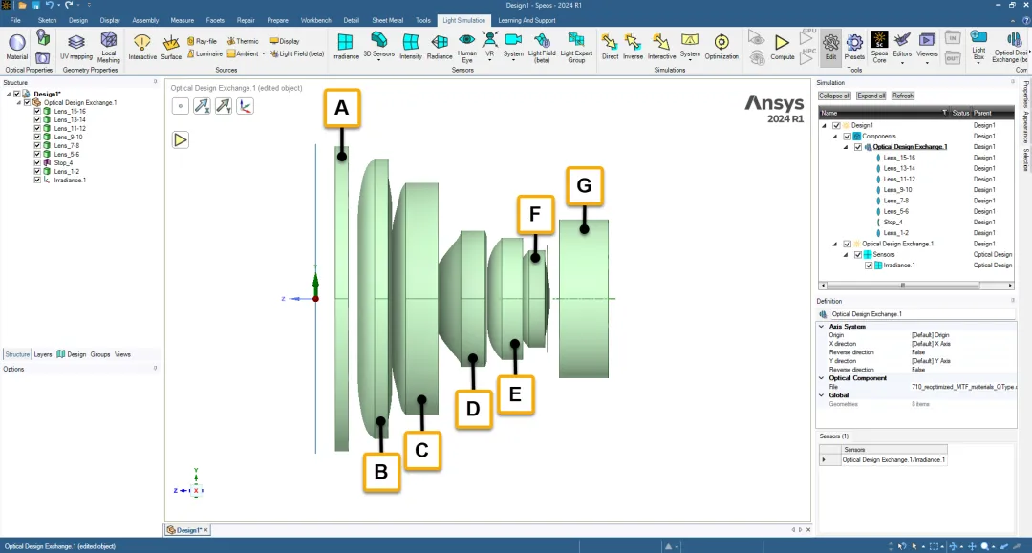This screenshot has height=553, width=1032.
Task: Open the Sheet Metal ribbon tab
Action: pos(387,20)
